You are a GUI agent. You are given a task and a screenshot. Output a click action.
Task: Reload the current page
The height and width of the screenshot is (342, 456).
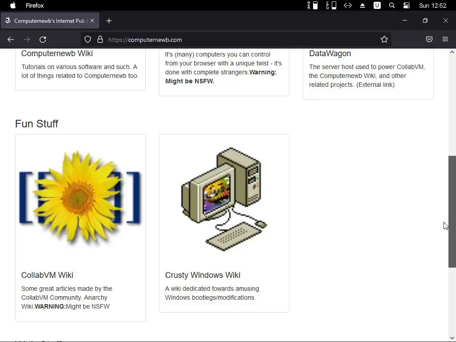coord(43,40)
